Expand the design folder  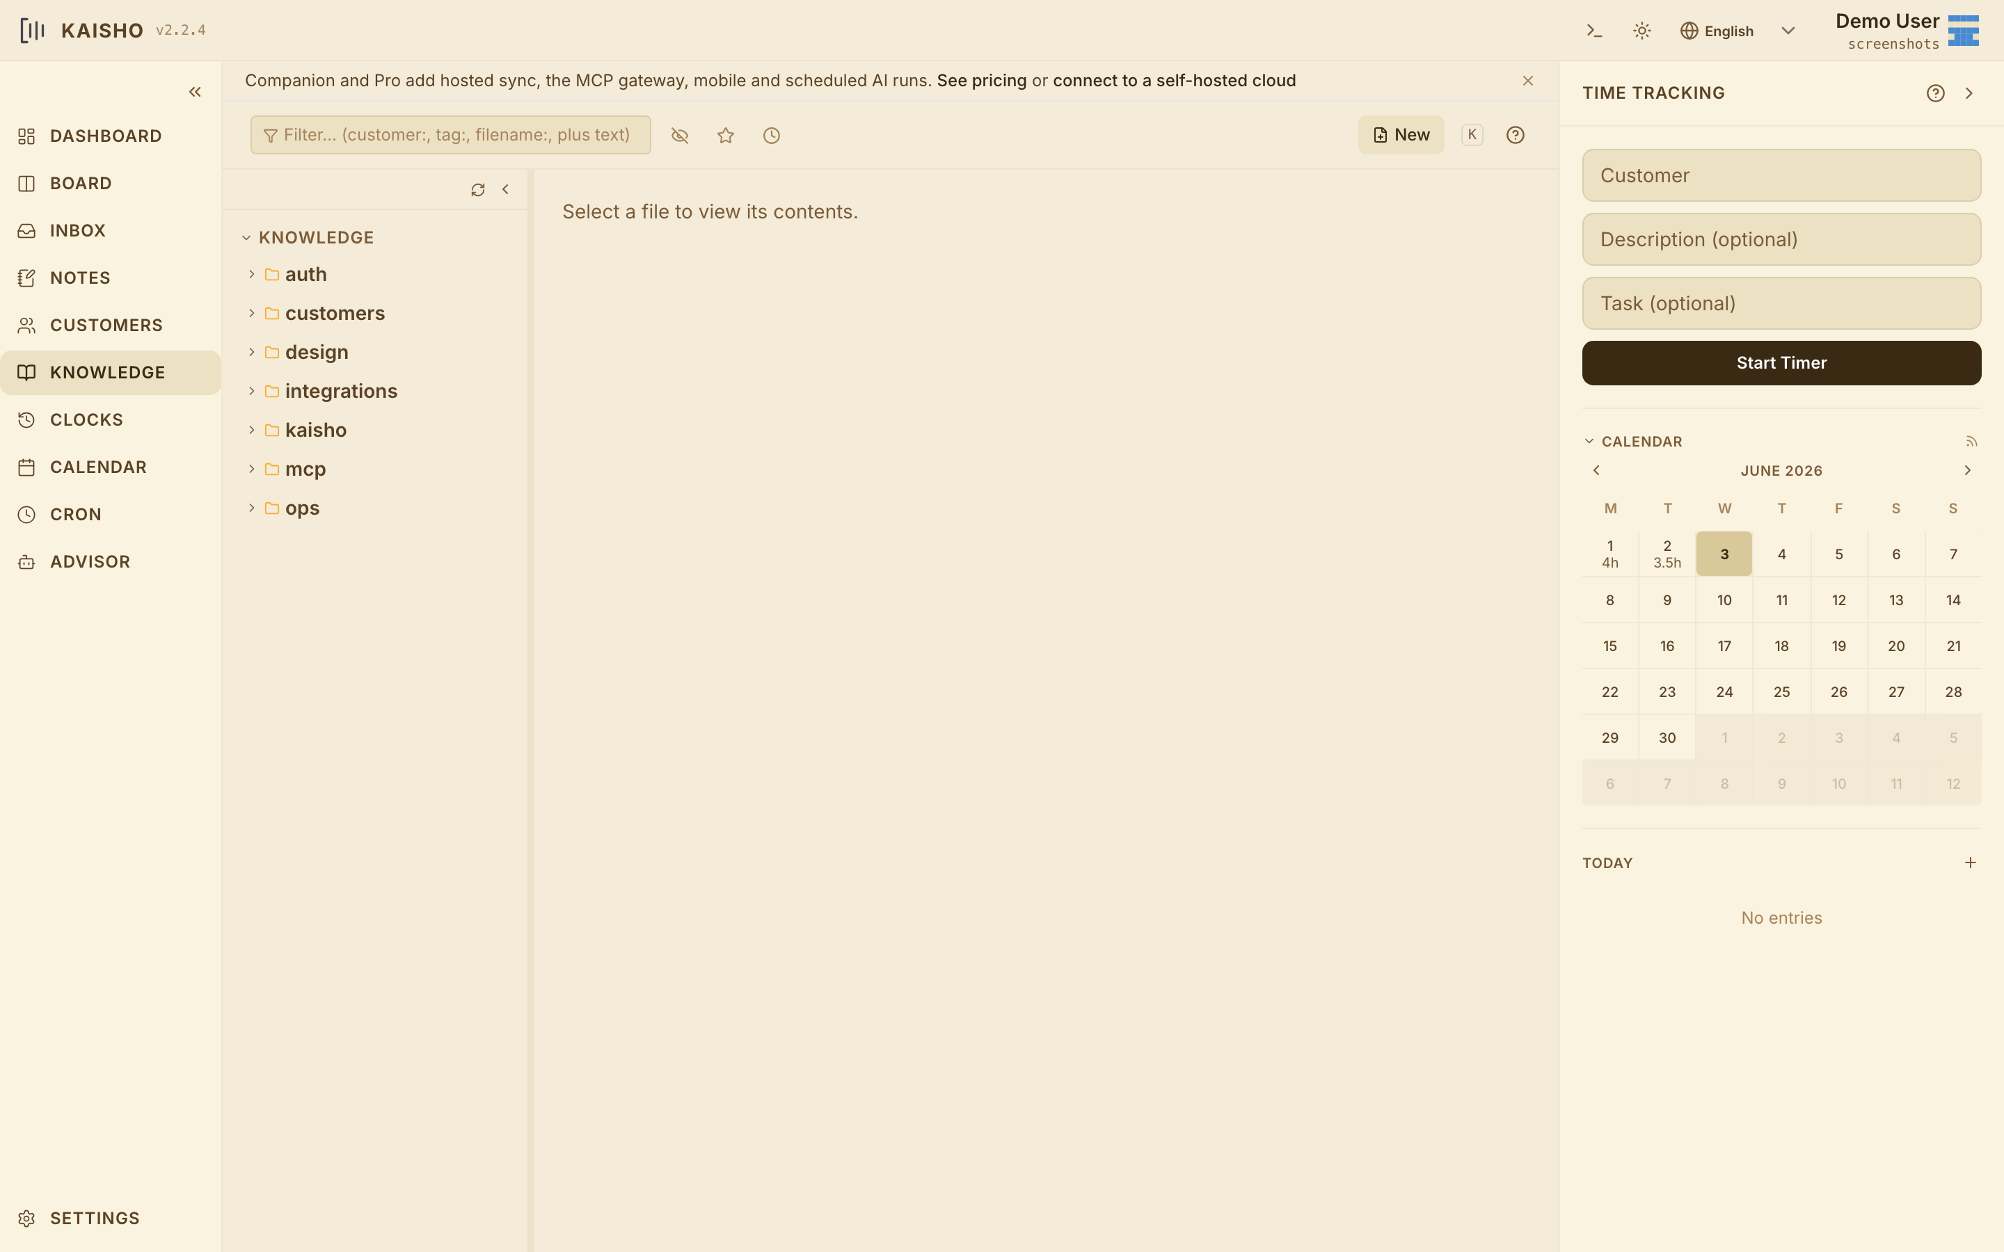point(252,352)
